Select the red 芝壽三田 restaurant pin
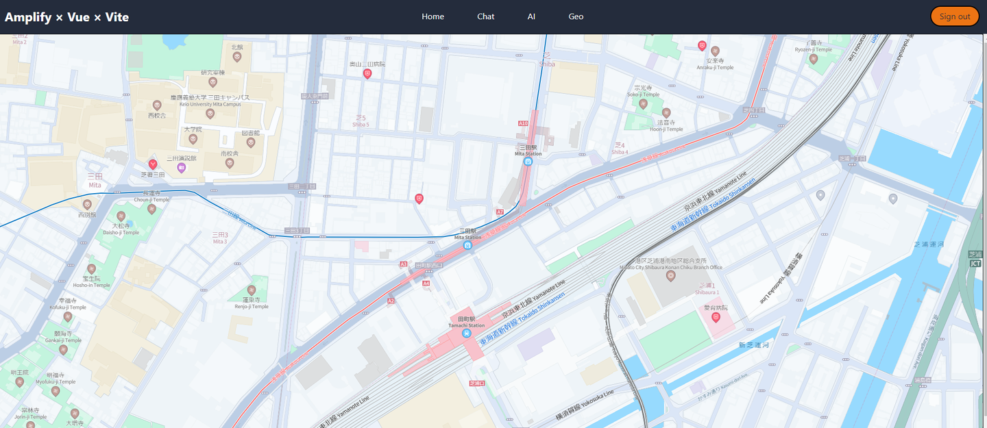Screen dimensions: 987x428 [x=153, y=164]
